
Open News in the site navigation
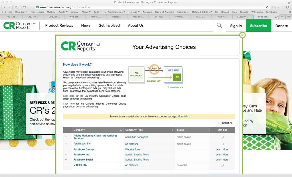86,25
